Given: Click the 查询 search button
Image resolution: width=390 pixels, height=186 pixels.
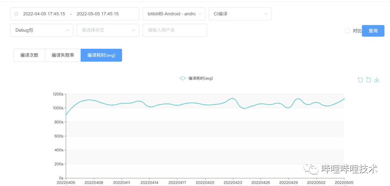Looking at the screenshot, I should click(373, 31).
